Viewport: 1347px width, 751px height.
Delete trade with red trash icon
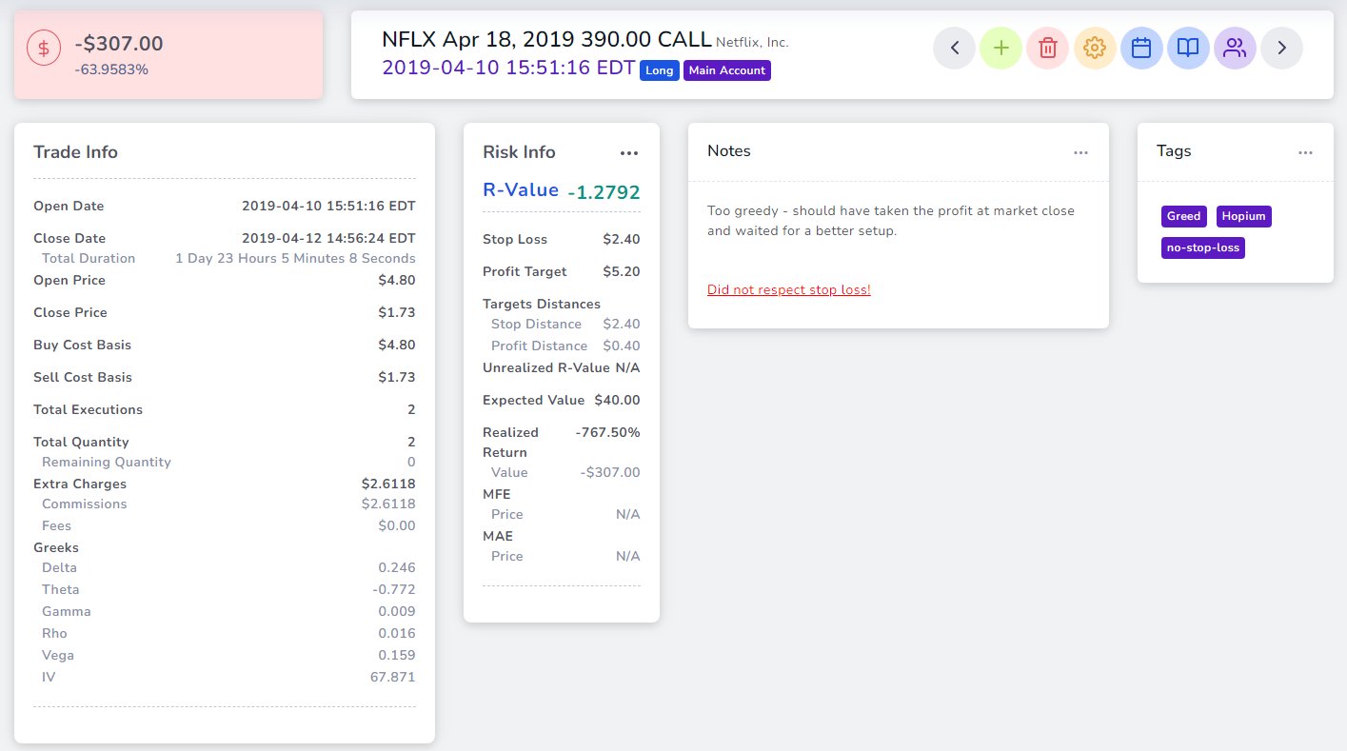(1047, 47)
